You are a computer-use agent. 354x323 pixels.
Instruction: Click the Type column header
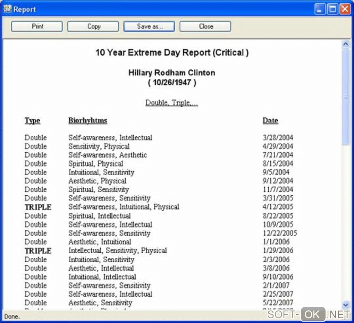coord(32,120)
